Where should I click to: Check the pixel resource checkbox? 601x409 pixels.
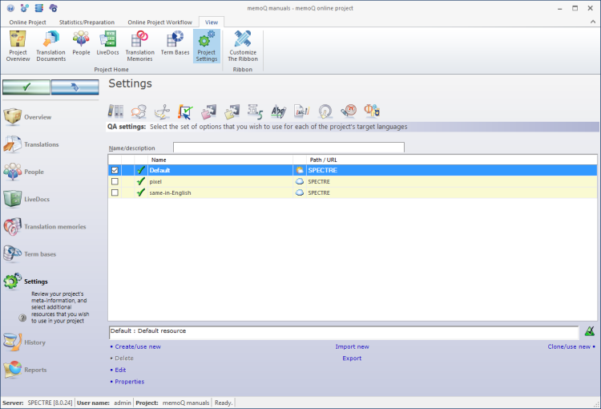click(x=115, y=182)
